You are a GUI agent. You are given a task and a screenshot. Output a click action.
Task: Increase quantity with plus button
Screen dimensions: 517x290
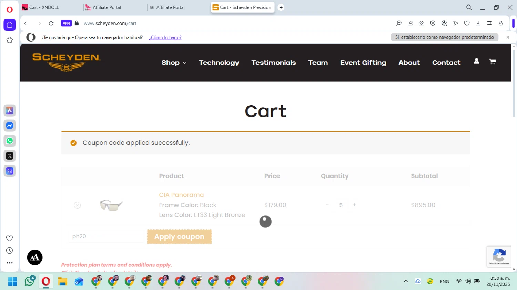[x=354, y=205]
